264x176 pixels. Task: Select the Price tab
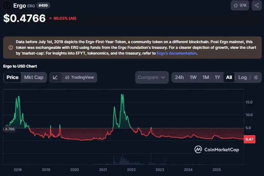[12, 77]
